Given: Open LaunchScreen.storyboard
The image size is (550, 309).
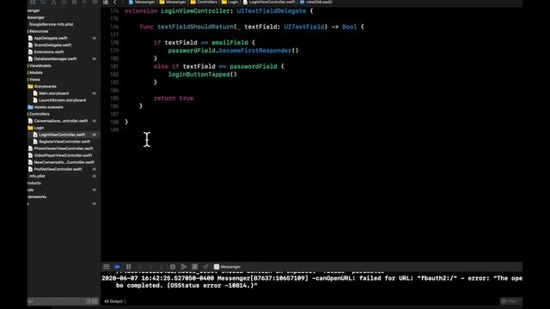Looking at the screenshot, I should click(62, 100).
